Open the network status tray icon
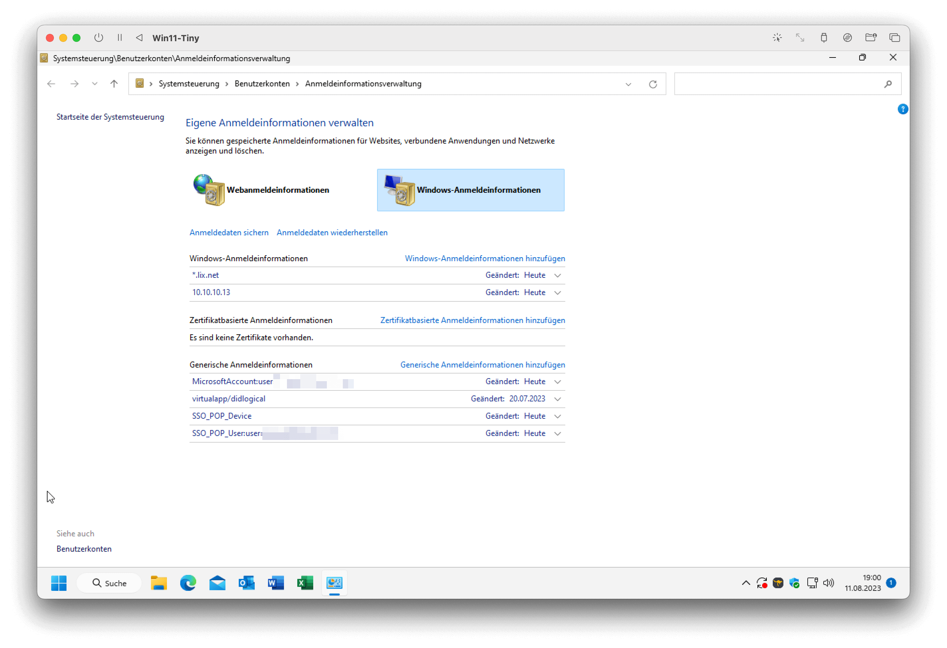Viewport: 947px width, 648px height. [812, 583]
